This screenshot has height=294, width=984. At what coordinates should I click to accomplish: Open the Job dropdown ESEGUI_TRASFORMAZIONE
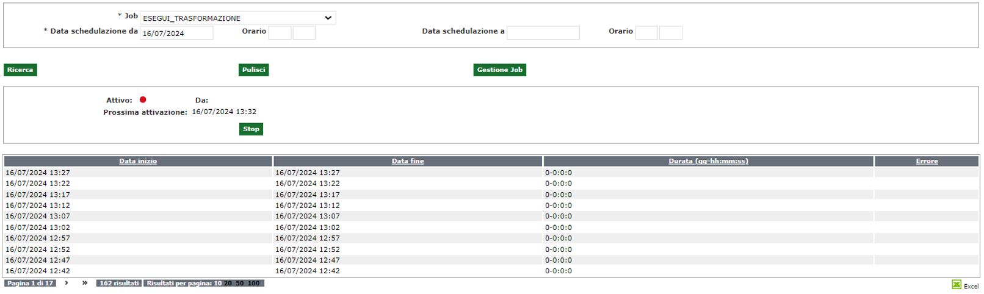(x=237, y=18)
